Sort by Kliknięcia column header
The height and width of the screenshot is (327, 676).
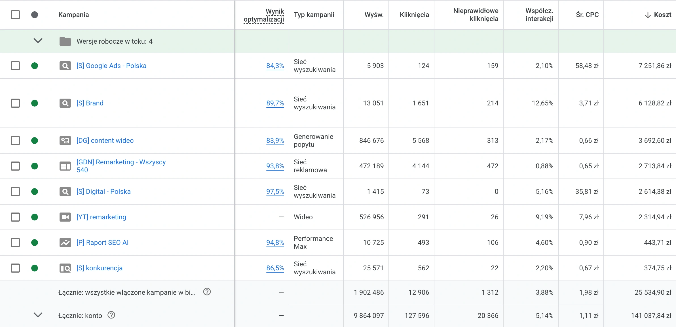[x=414, y=15]
